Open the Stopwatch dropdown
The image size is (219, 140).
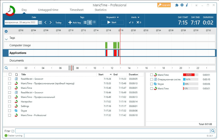[x=112, y=17]
